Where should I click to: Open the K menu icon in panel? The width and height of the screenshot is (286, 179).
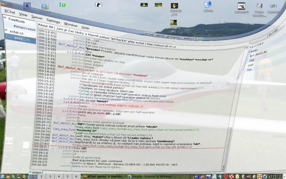2,177
